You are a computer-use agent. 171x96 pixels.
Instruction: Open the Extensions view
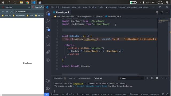click(x=48, y=52)
